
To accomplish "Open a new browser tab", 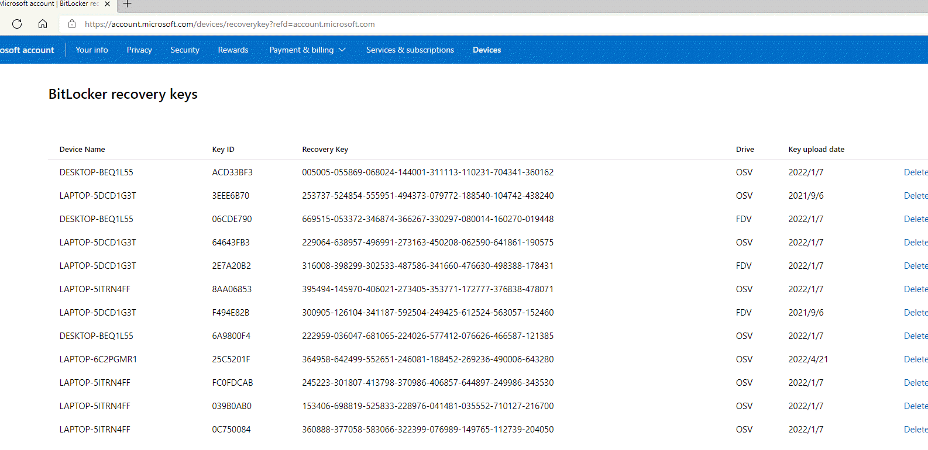I will [x=127, y=4].
